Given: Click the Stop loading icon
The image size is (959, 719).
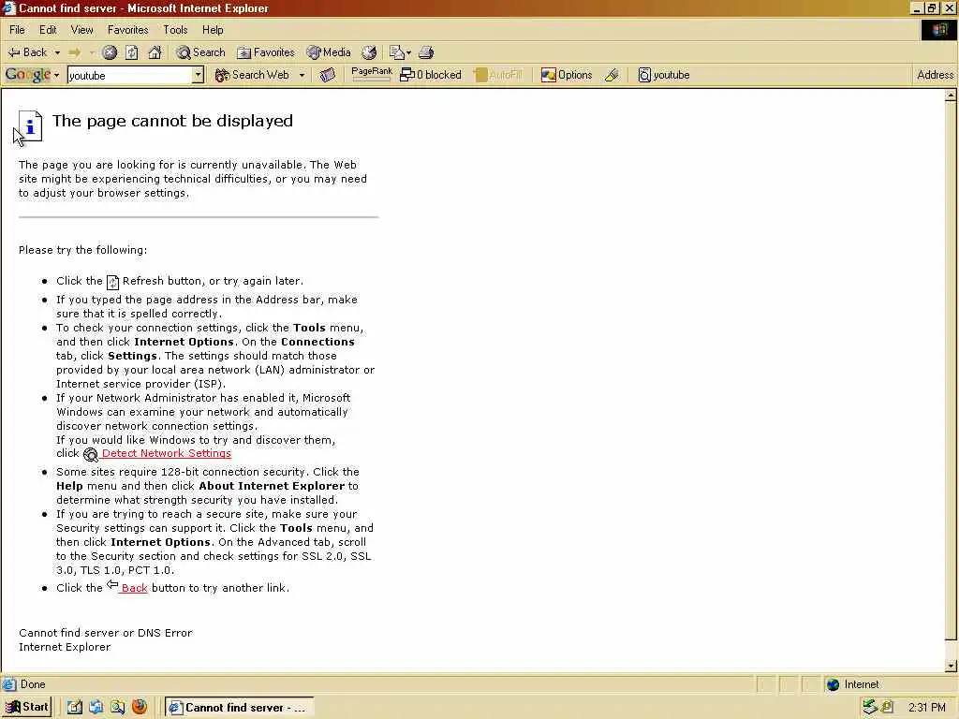Looking at the screenshot, I should click(x=110, y=52).
